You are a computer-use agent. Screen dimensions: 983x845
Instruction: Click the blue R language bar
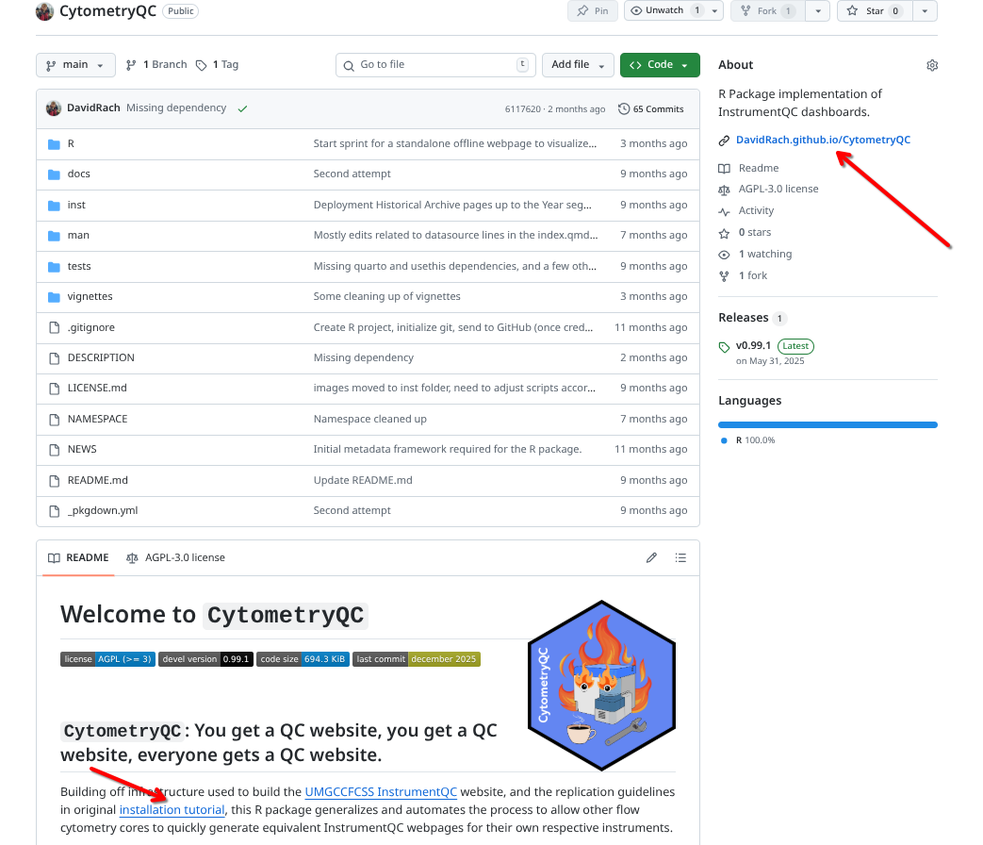(827, 424)
